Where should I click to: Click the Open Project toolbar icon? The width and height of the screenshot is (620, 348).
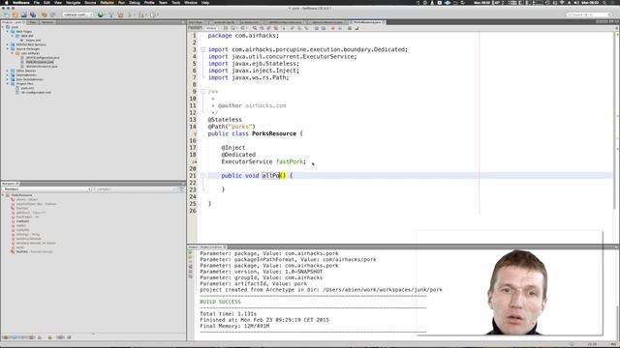point(24,14)
